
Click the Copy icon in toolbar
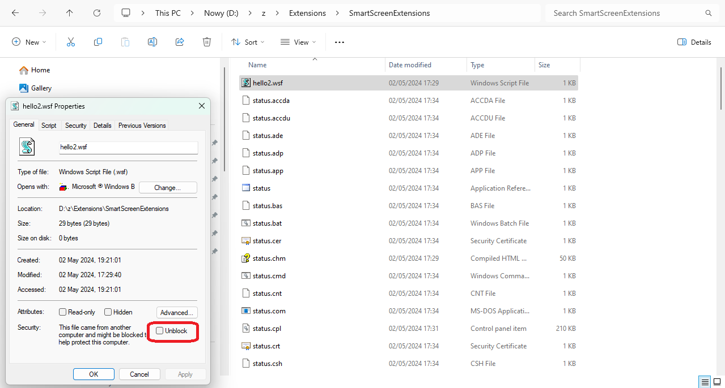[98, 42]
